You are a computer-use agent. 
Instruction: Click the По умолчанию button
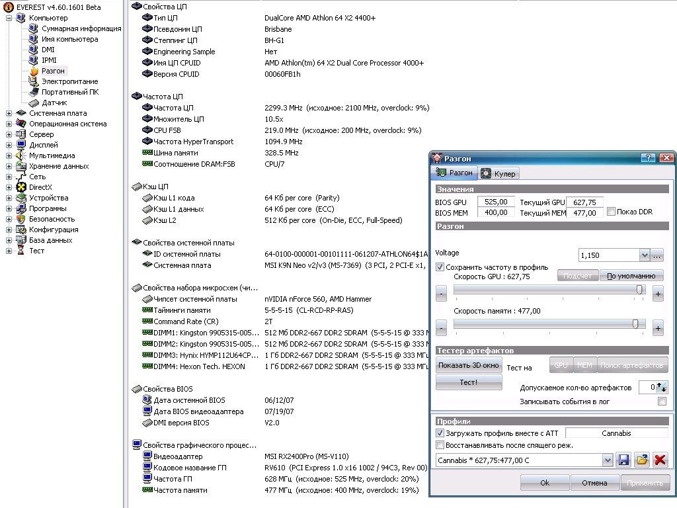click(631, 276)
